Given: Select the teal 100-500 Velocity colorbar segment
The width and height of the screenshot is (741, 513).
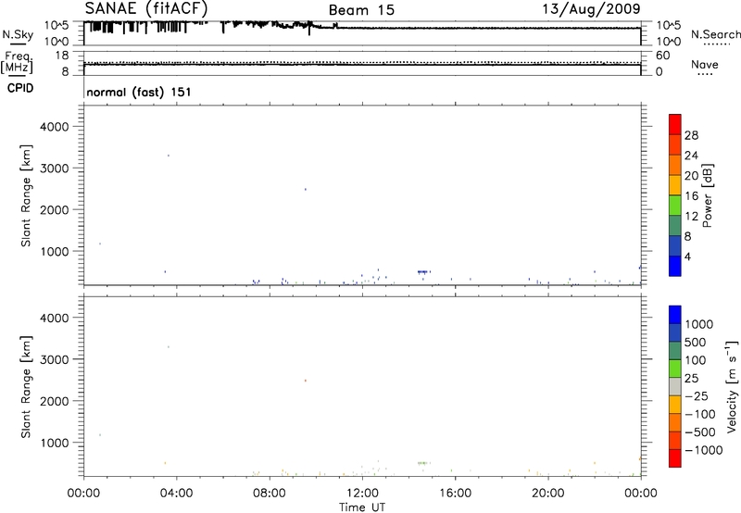Looking at the screenshot, I should tap(675, 351).
